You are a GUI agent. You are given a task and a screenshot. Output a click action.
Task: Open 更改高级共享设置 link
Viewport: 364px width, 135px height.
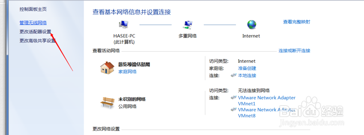point(37,41)
